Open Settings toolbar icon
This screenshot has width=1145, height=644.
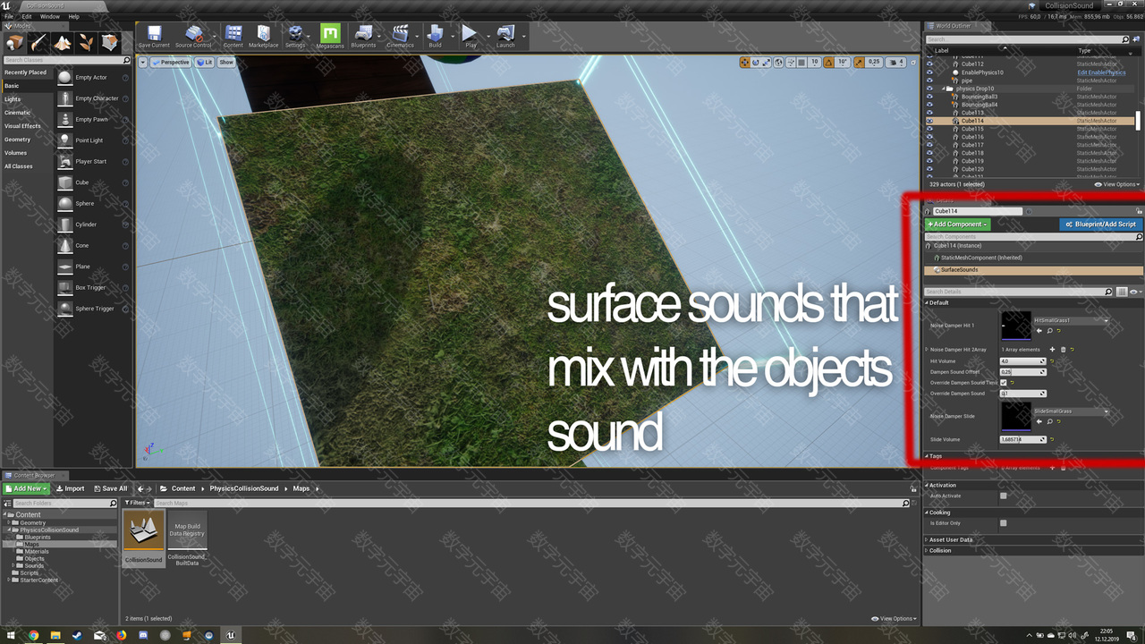click(295, 37)
